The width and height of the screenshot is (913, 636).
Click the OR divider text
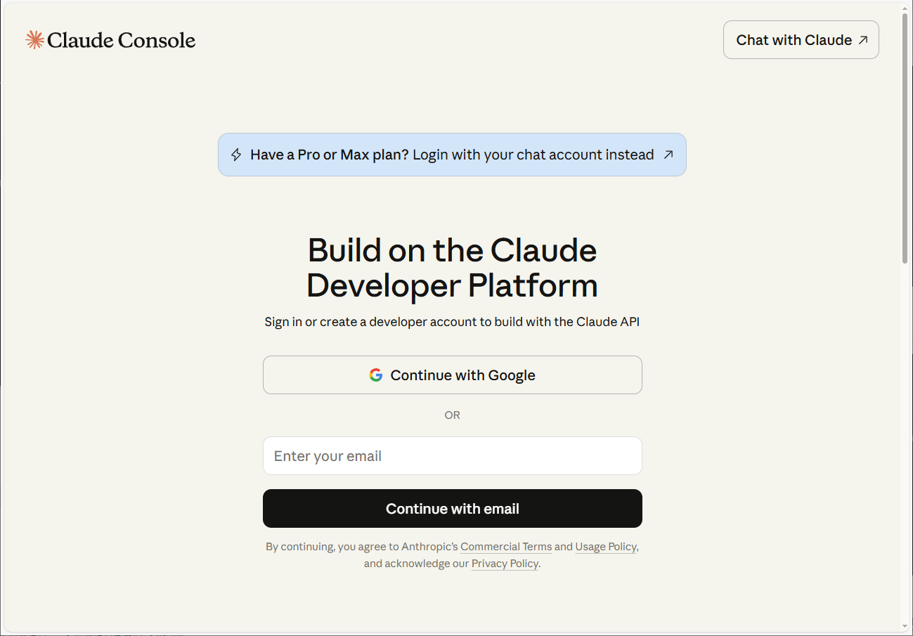(x=452, y=415)
